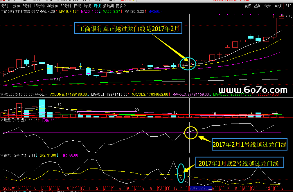This screenshot has height=192, width=293.
Task: Expand the 跳龙门1号 indicator triangle menu
Action: 2,120
